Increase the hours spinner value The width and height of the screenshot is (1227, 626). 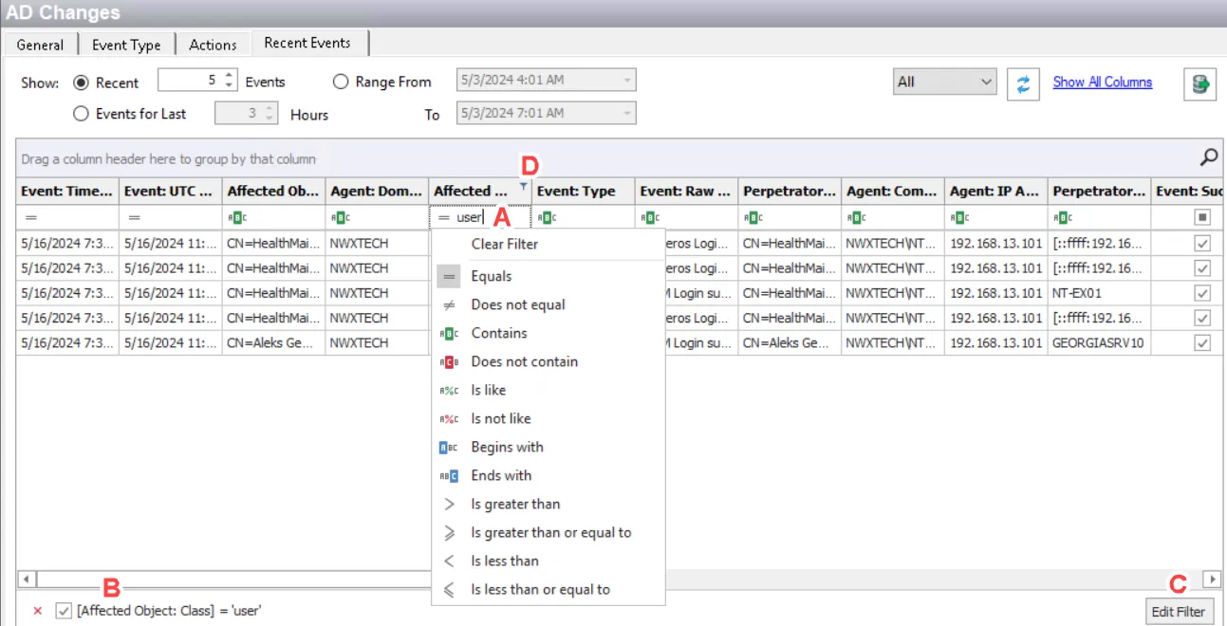[270, 107]
